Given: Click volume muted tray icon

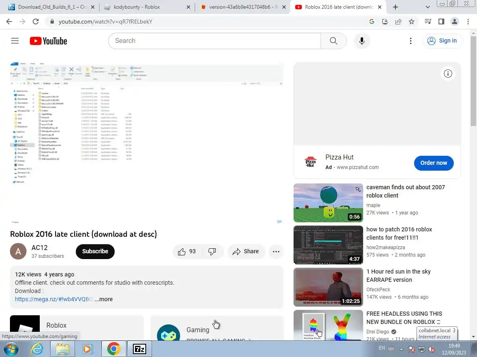Looking at the screenshot, I should point(431,349).
